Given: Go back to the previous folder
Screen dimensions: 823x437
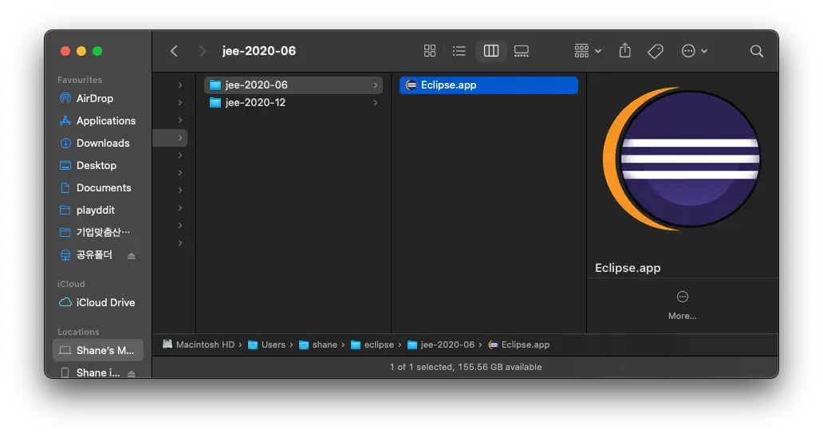Looking at the screenshot, I should 174,51.
